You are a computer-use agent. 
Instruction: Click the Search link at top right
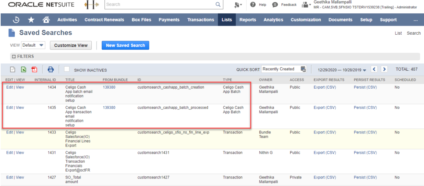coord(414,33)
